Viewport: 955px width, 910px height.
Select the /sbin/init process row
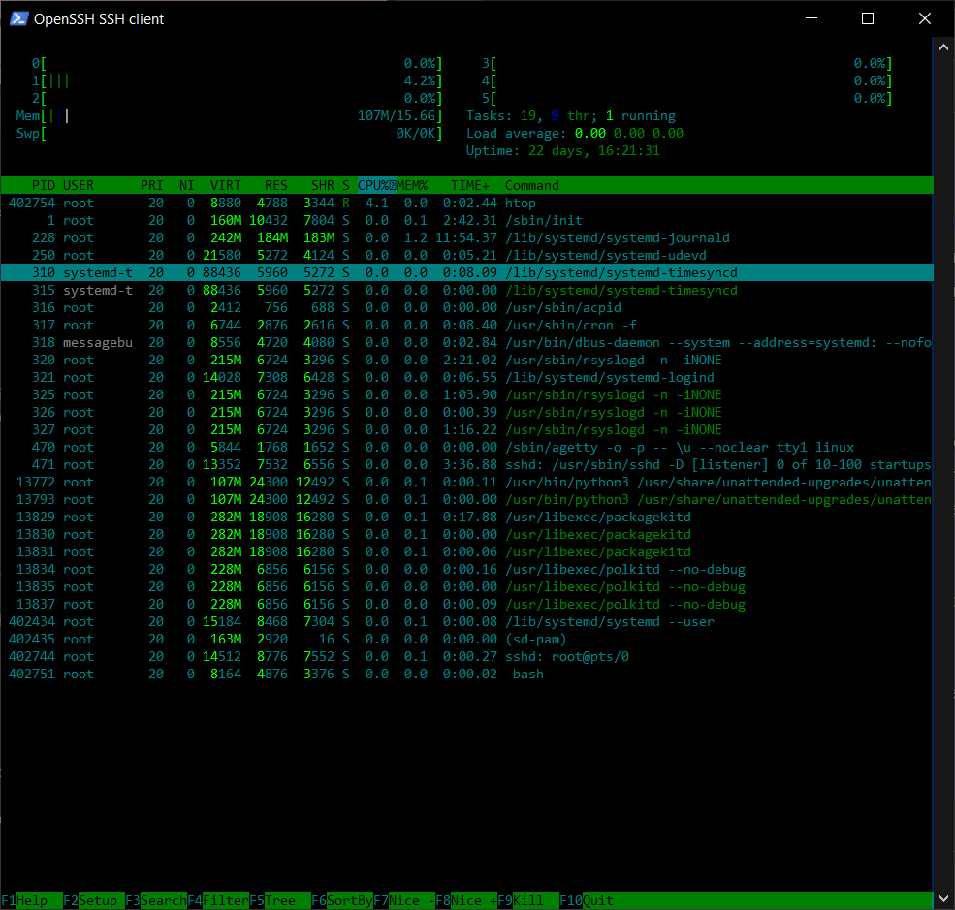[466, 220]
